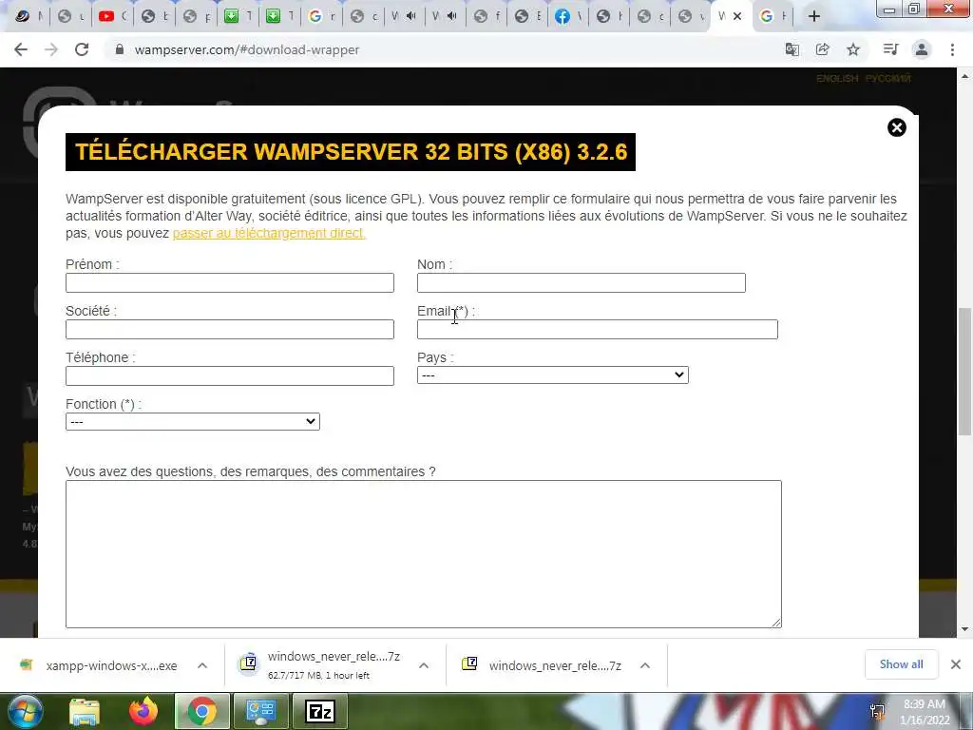Open the Chrome three-dot menu
Screen dimensions: 973x730
952,49
